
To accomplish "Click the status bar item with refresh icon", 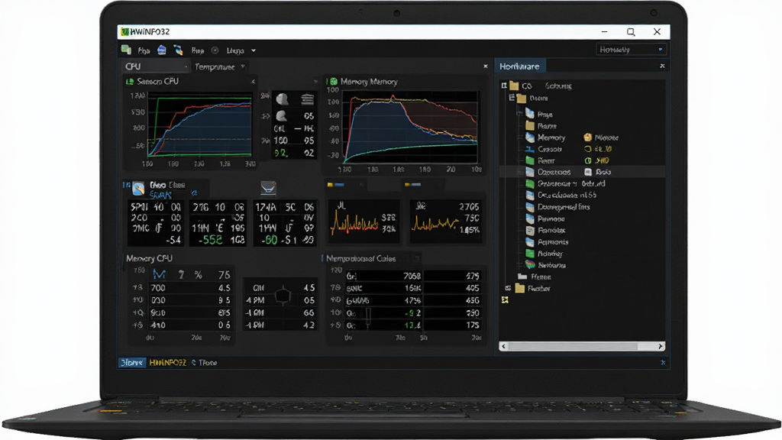I will [205, 363].
